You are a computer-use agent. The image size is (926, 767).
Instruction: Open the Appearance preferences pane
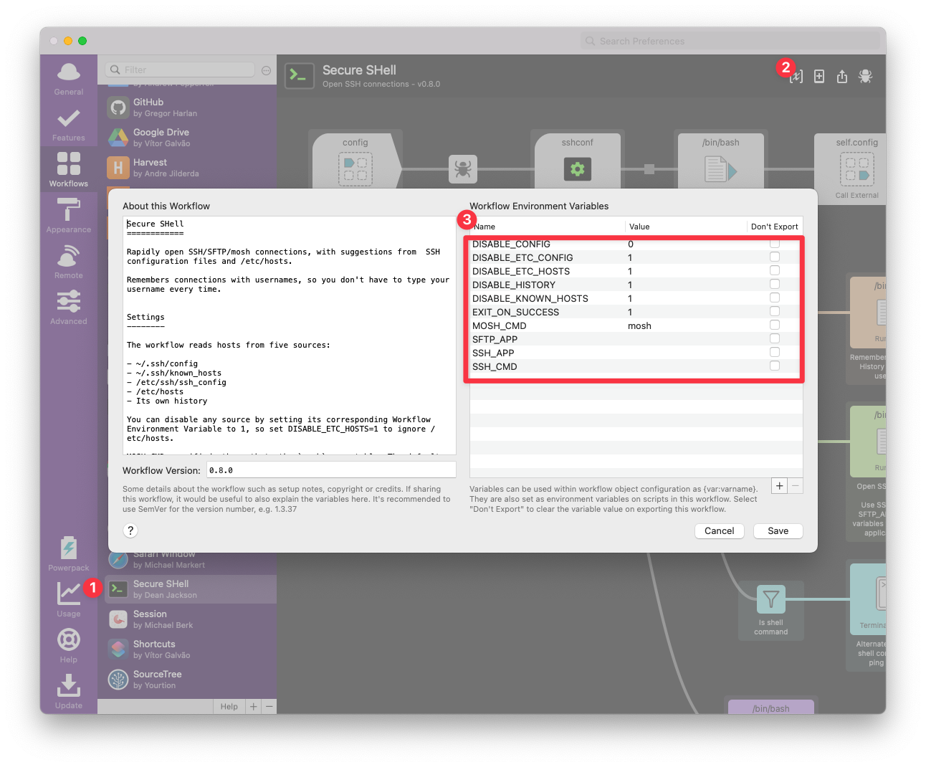[x=69, y=216]
